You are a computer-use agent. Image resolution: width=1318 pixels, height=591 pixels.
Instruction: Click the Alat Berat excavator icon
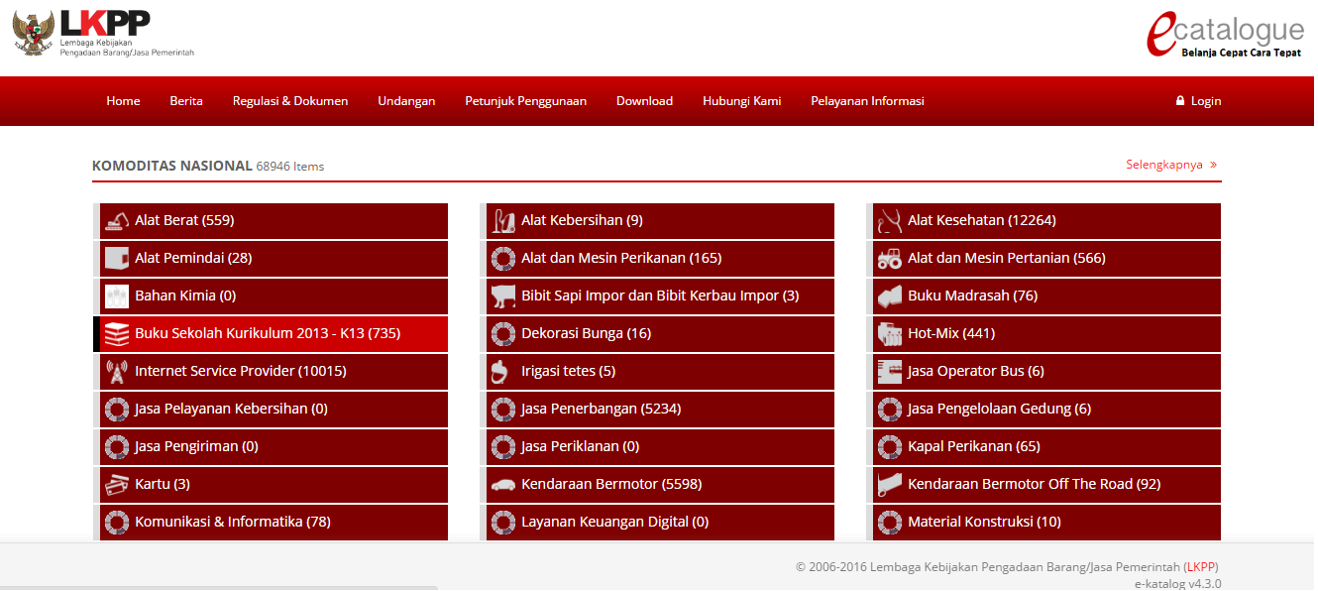coord(117,221)
